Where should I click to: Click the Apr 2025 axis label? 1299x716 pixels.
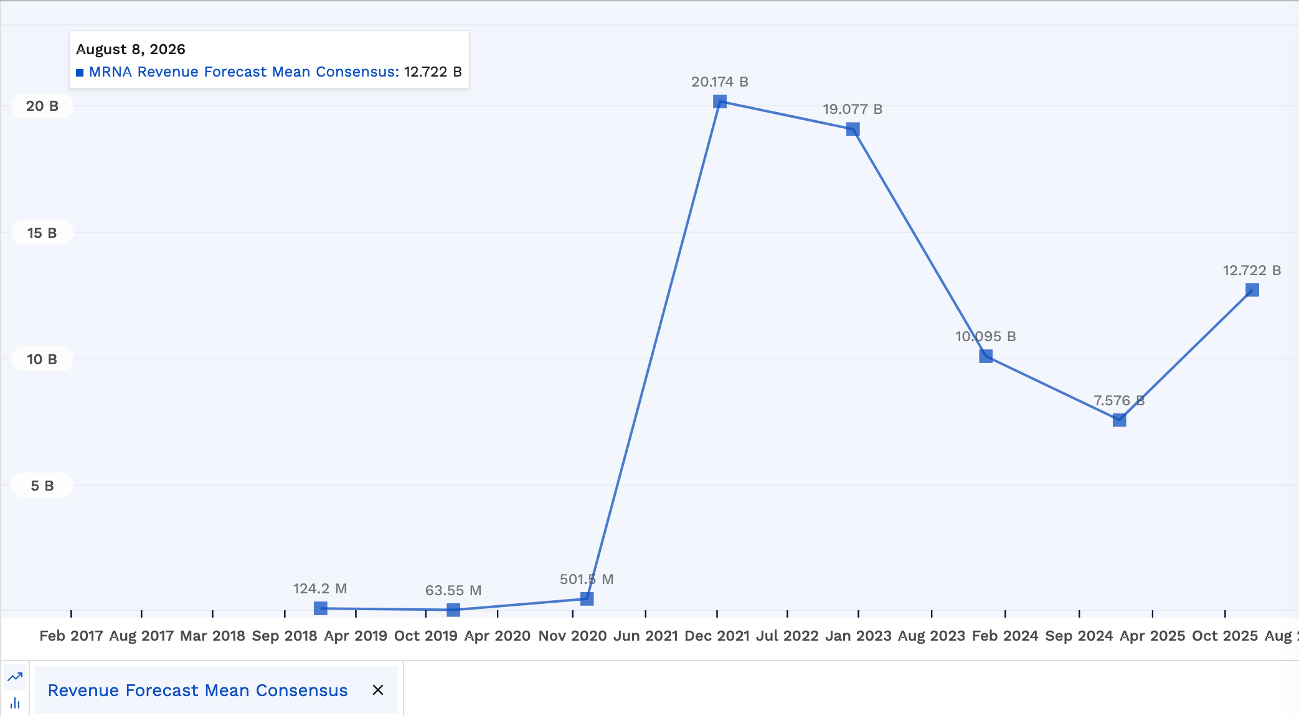(1153, 636)
